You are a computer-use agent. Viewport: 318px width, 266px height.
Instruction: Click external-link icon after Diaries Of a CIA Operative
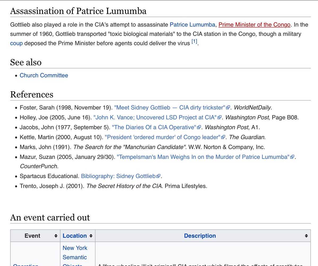199,127
